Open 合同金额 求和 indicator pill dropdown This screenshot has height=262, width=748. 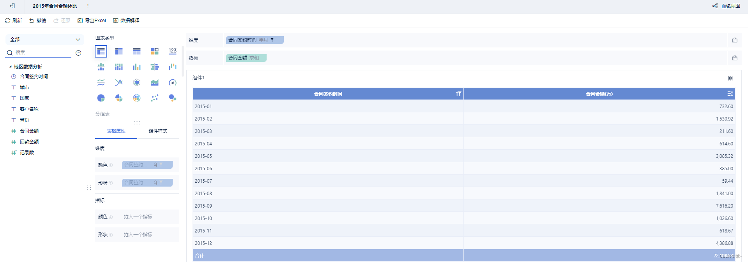pyautogui.click(x=246, y=58)
